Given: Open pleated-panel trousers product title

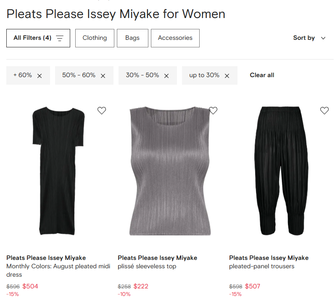Looking at the screenshot, I should coord(261,267).
